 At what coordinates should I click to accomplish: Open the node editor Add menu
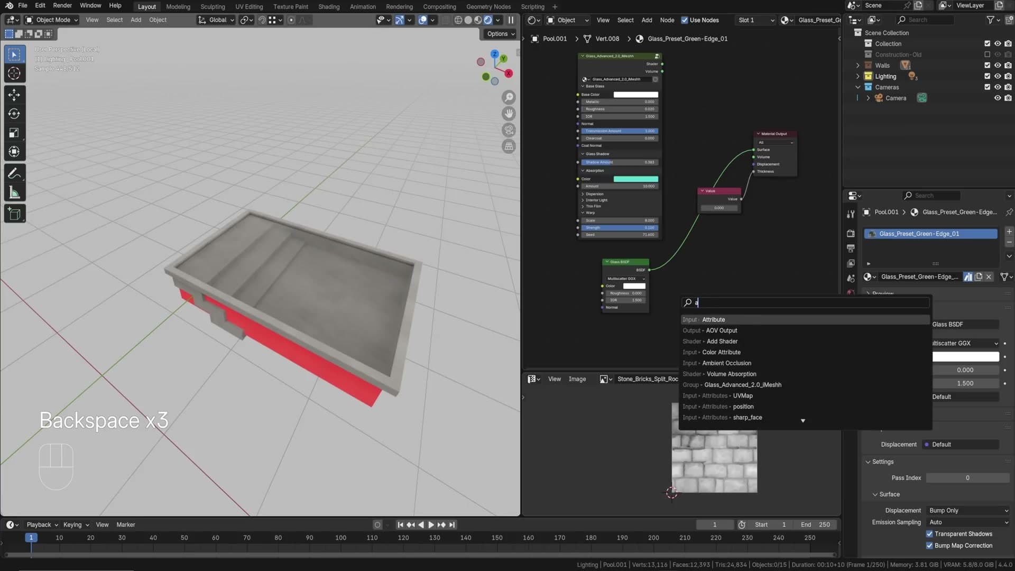[647, 20]
